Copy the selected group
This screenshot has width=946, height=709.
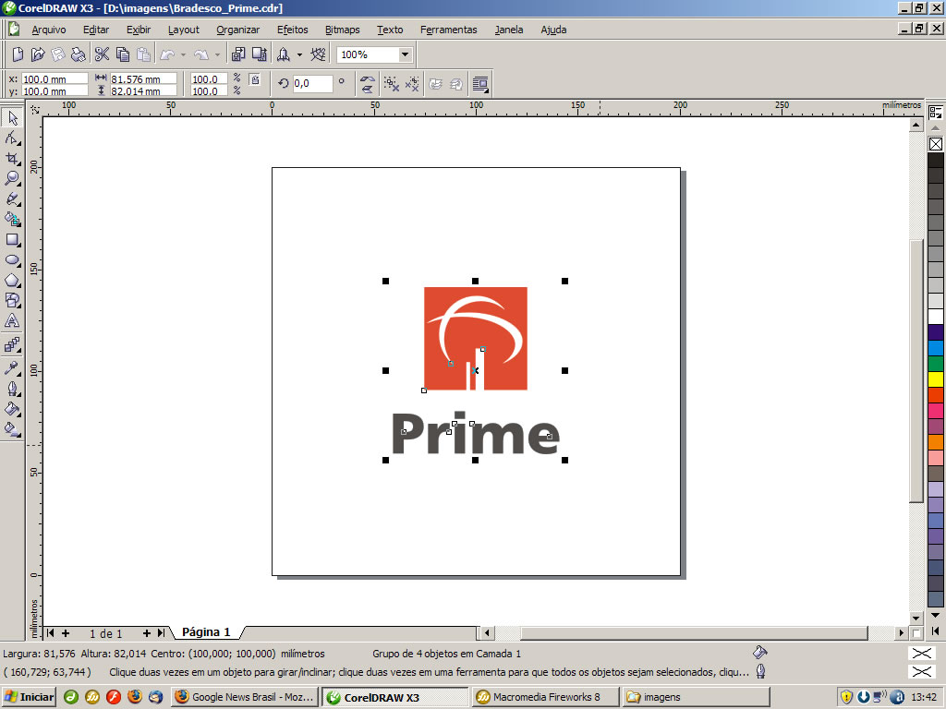click(123, 54)
